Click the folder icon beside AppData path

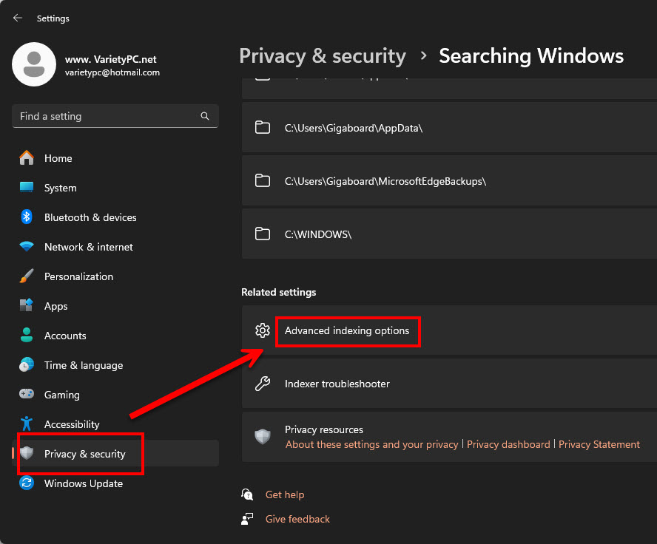(263, 127)
